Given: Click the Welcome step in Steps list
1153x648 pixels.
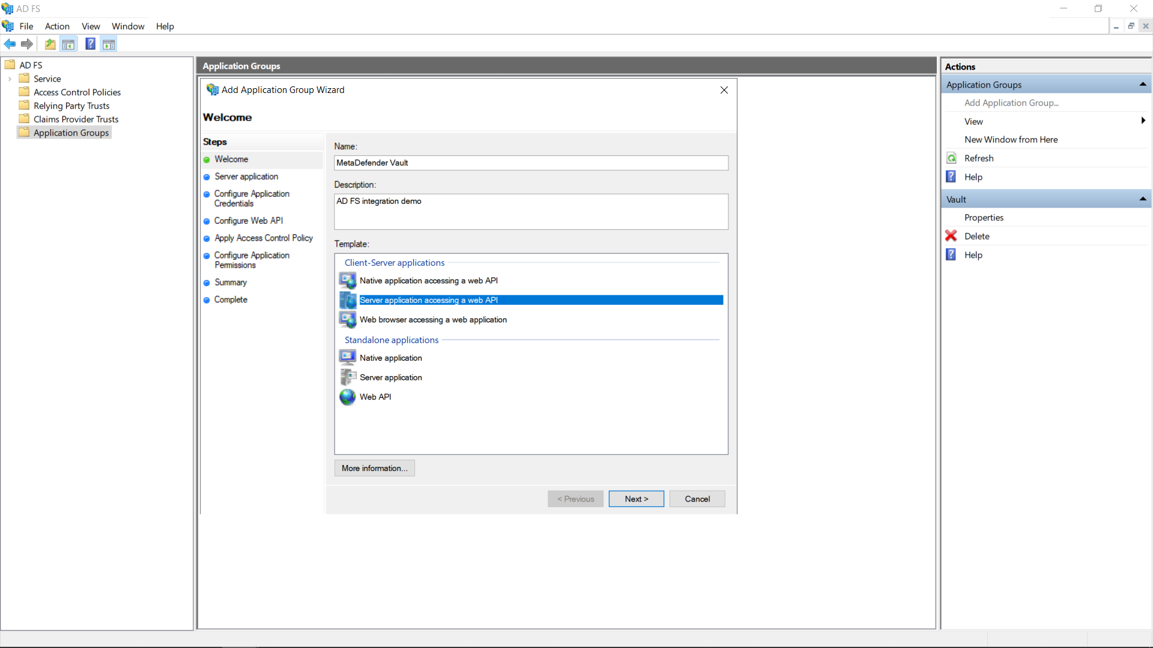Looking at the screenshot, I should (231, 159).
